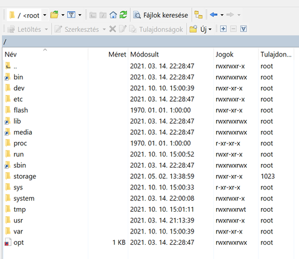Go back with the blue arrow
This screenshot has height=259, width=299.
214,15
